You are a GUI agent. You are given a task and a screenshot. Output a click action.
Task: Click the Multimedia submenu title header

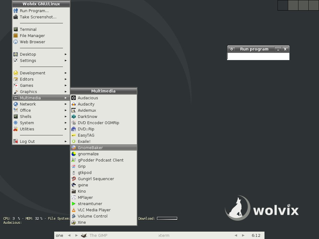[x=103, y=91]
